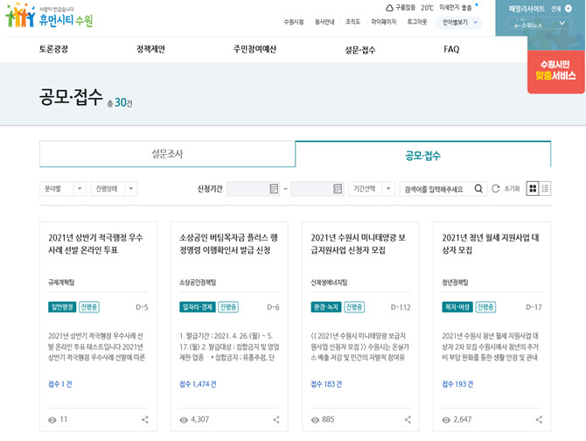Open card titled 2021년 청년 월세 지원사업

tap(491, 243)
